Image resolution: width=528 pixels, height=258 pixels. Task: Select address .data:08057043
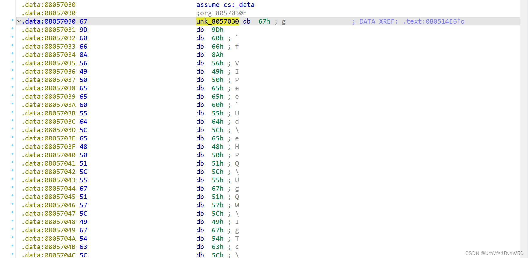[48, 180]
